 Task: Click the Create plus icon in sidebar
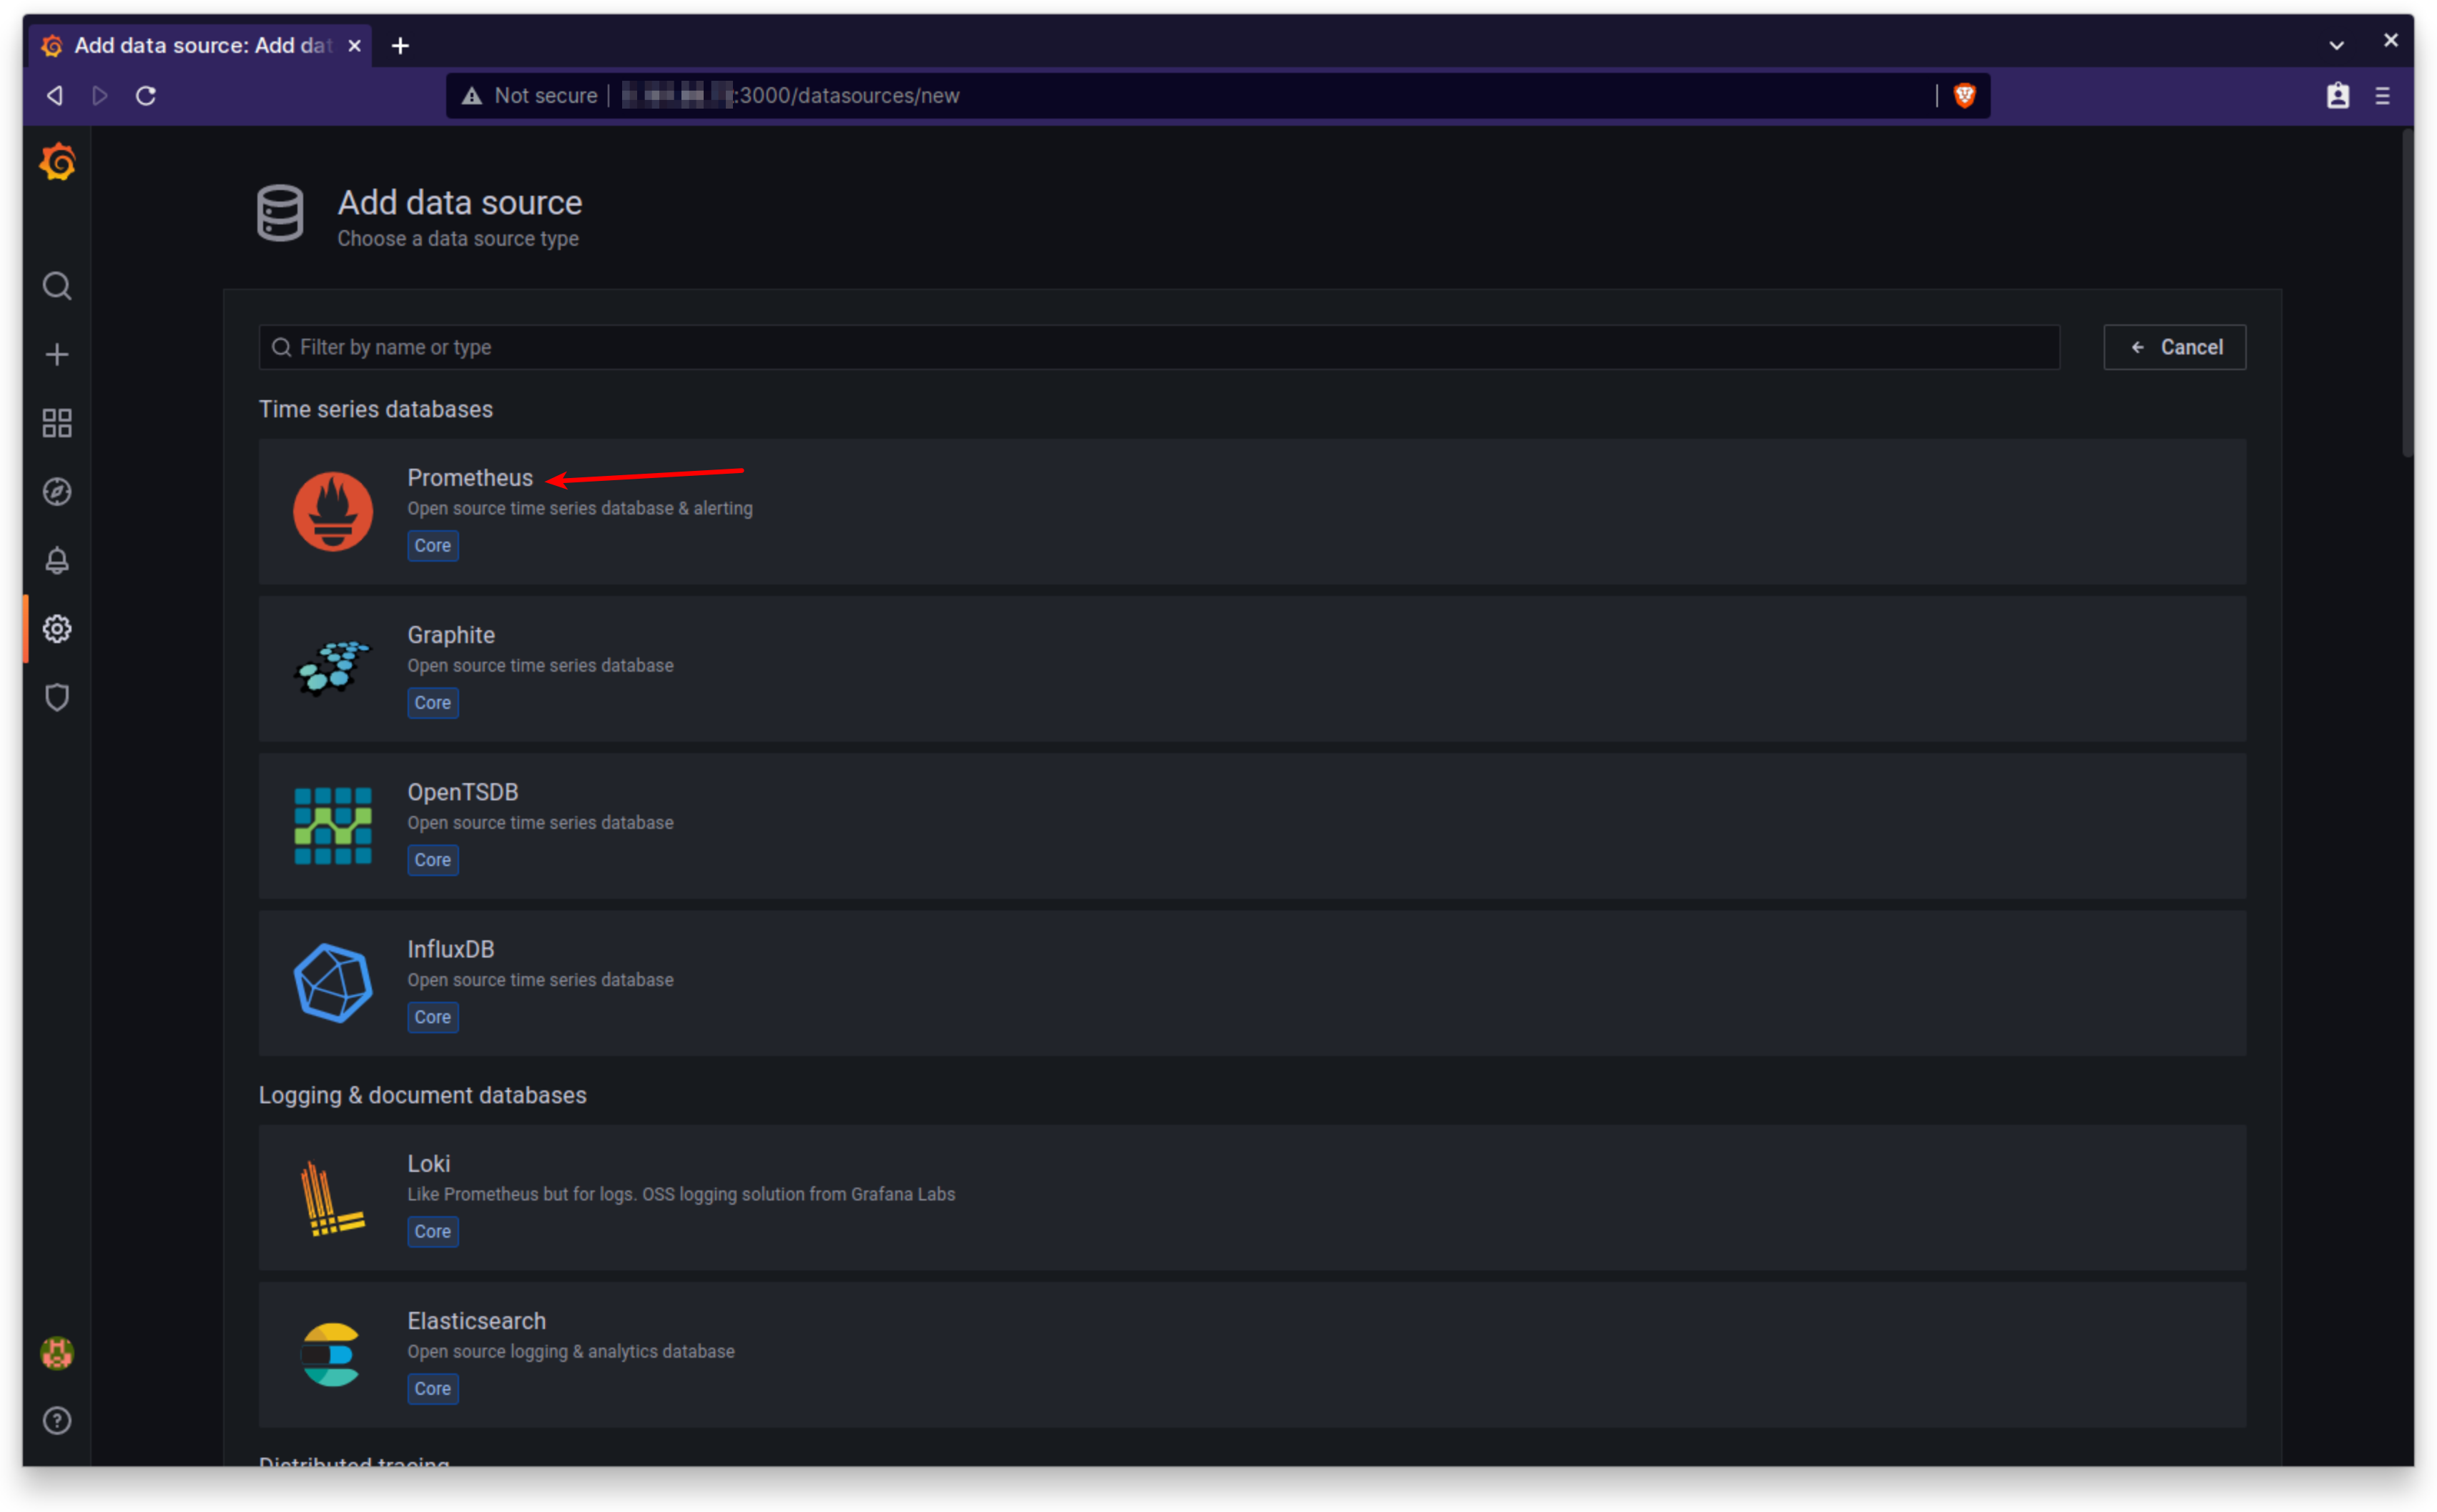56,354
